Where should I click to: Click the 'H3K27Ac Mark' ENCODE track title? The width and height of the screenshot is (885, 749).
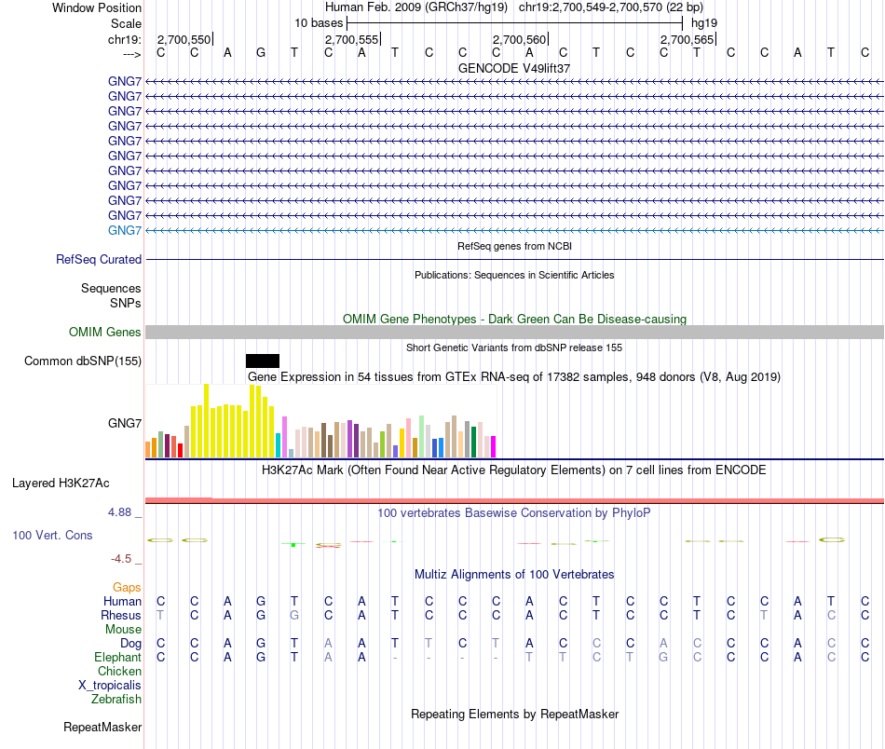pos(514,470)
